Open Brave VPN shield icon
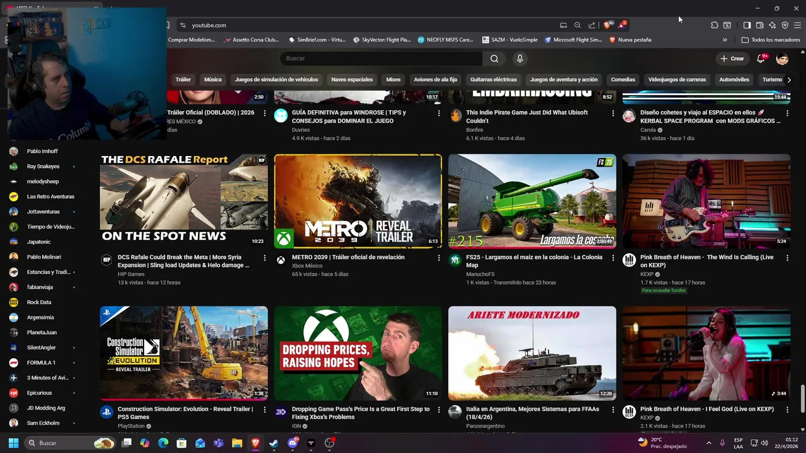 click(785, 25)
